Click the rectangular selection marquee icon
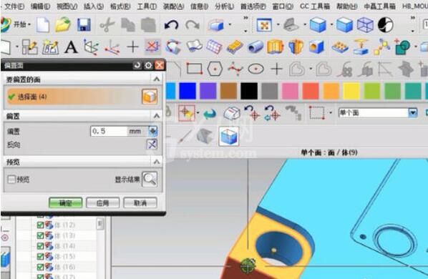Viewport: 428px width, 279px height. [316, 112]
